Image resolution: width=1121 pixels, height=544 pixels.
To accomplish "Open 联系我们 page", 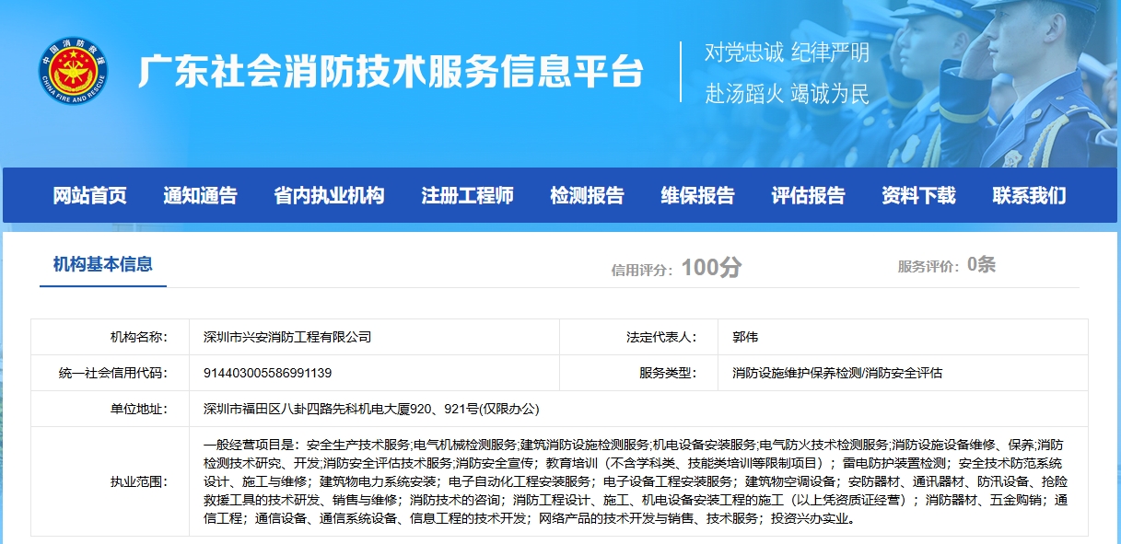I will tap(1029, 195).
